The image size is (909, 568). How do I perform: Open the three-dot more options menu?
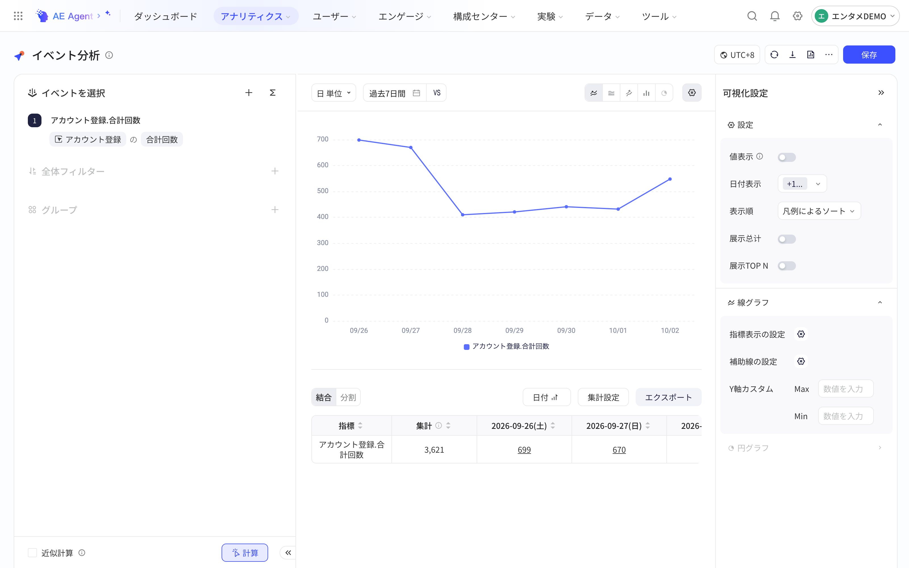click(829, 55)
